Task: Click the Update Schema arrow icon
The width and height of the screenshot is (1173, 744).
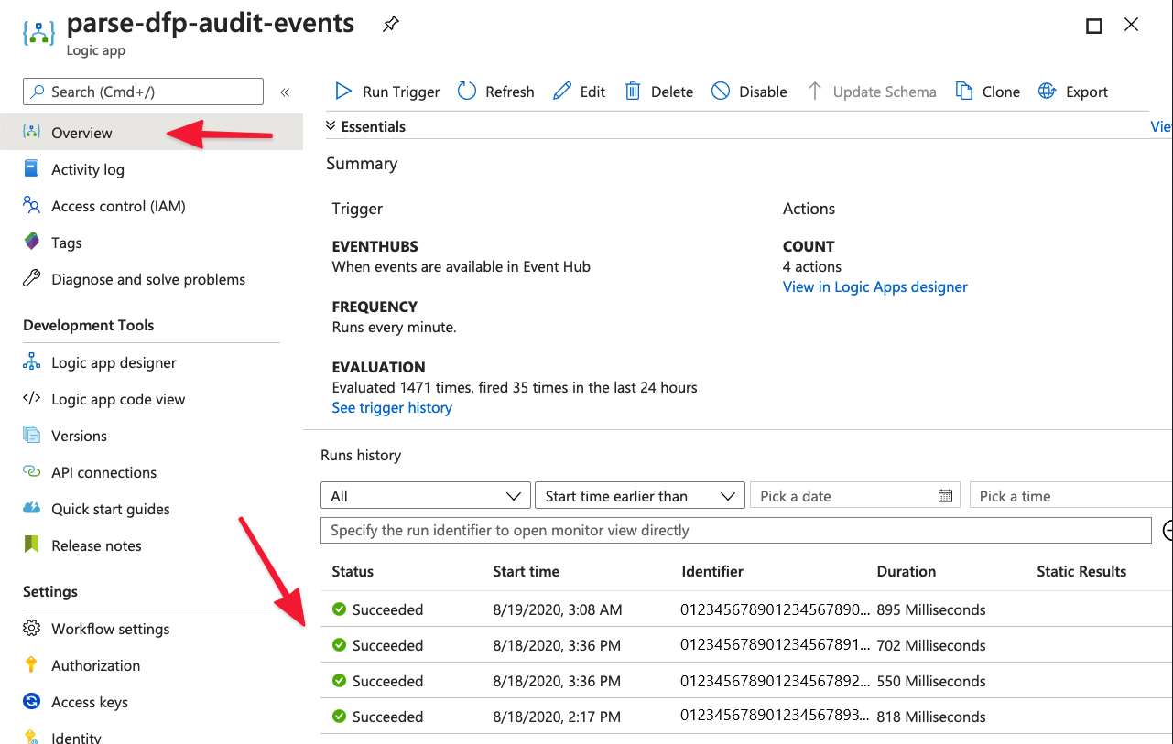Action: (814, 91)
